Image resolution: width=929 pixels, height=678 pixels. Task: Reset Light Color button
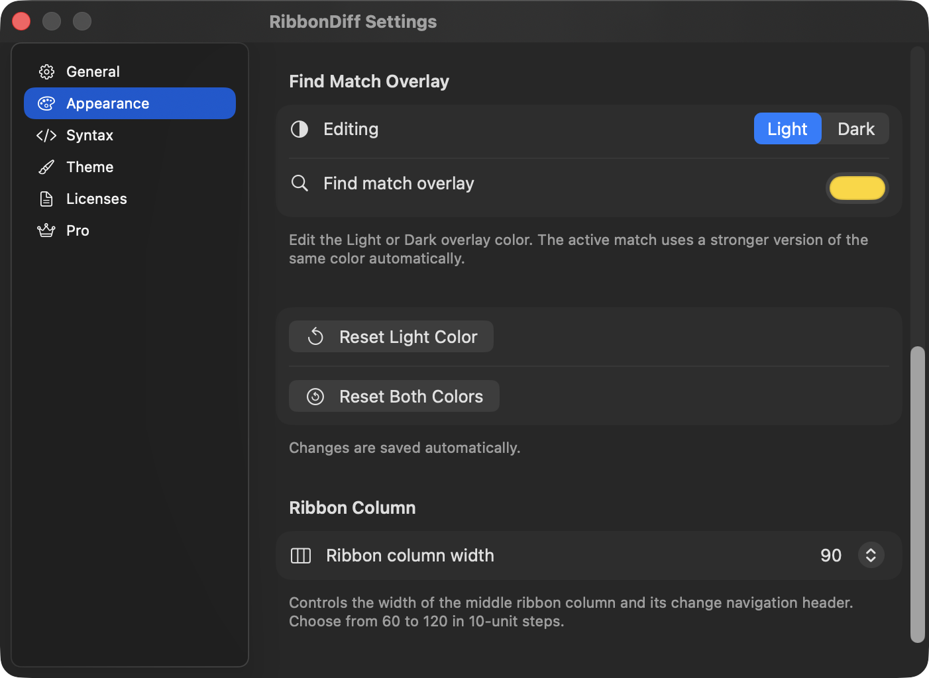pos(391,336)
